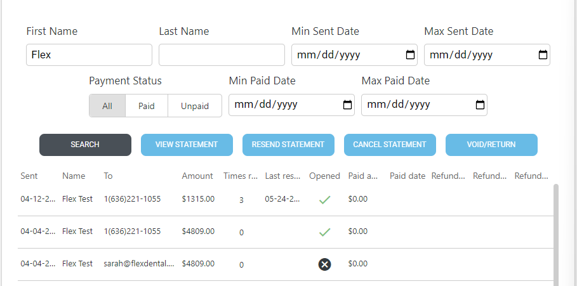Focus the First Name field containing Flex
Viewport: 577px width, 286px height.
pos(89,55)
